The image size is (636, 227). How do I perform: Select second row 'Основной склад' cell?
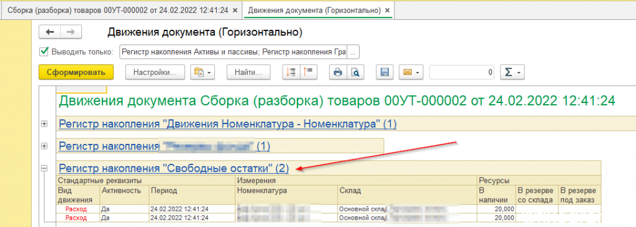[x=407, y=218]
